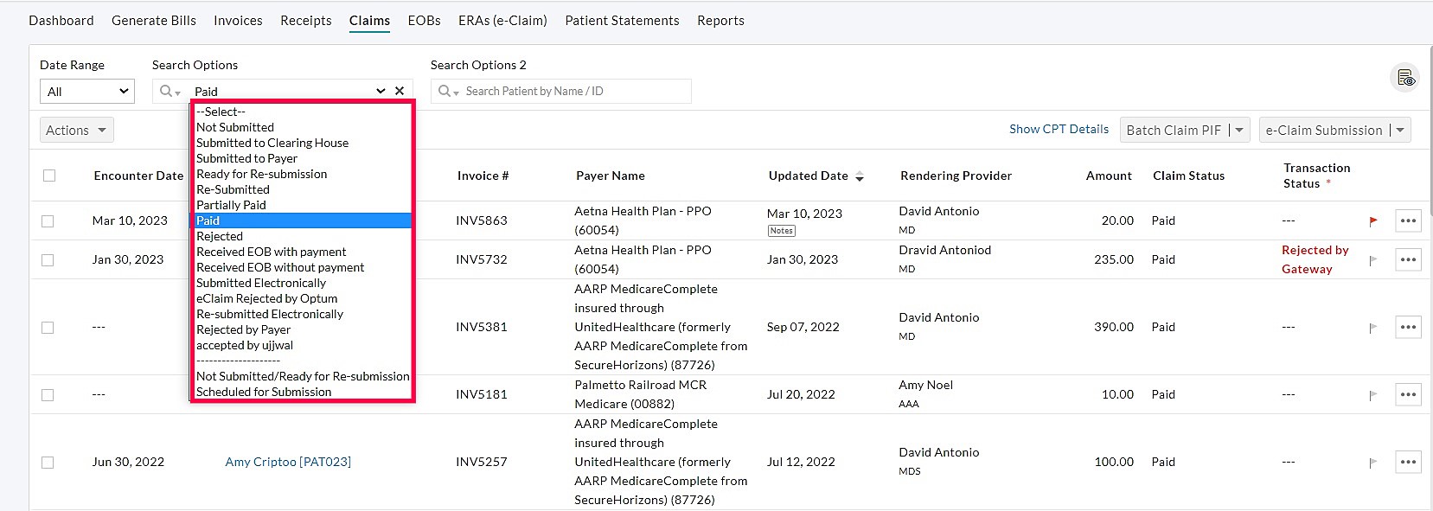Choose Rejected by Payer from the list
Image resolution: width=1433 pixels, height=511 pixels.
(x=243, y=329)
